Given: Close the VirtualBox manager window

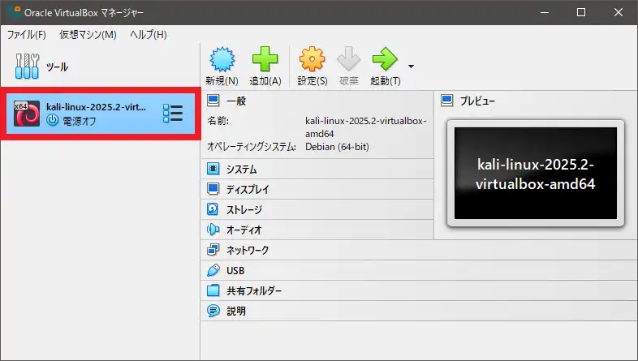Looking at the screenshot, I should tap(618, 12).
